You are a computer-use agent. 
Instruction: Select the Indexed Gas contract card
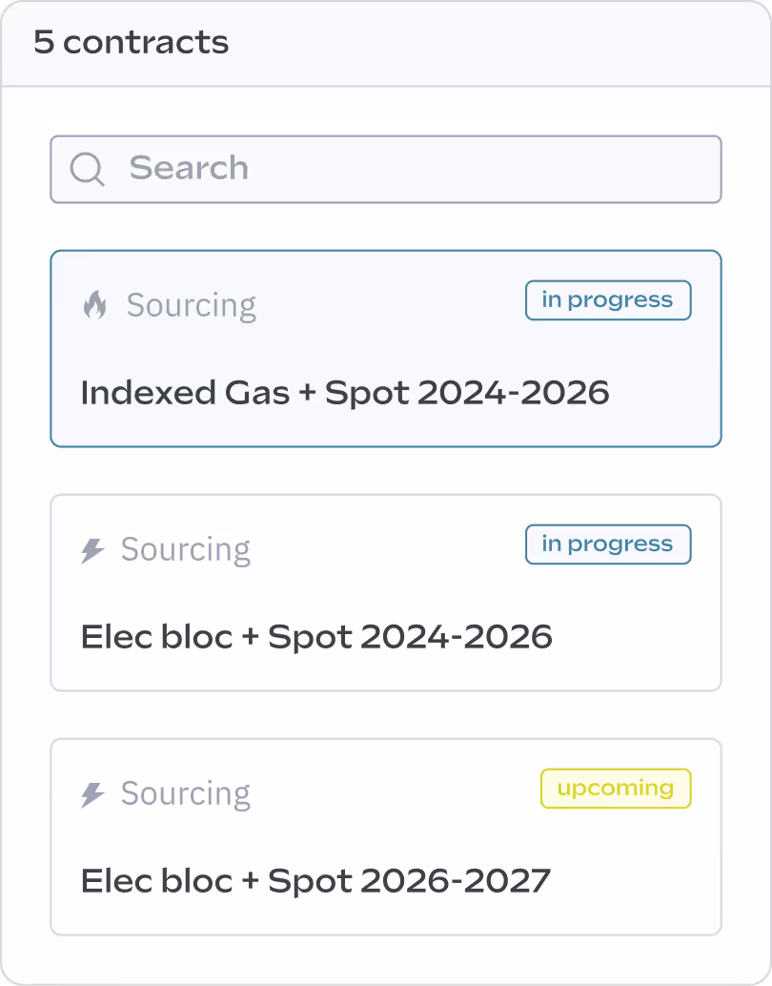[x=385, y=349]
